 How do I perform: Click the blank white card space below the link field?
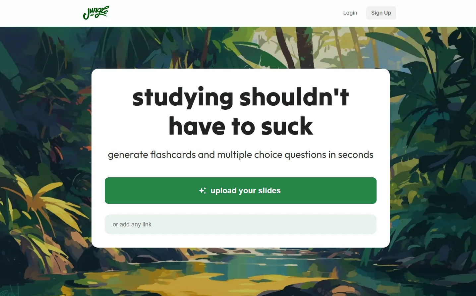pos(241,241)
